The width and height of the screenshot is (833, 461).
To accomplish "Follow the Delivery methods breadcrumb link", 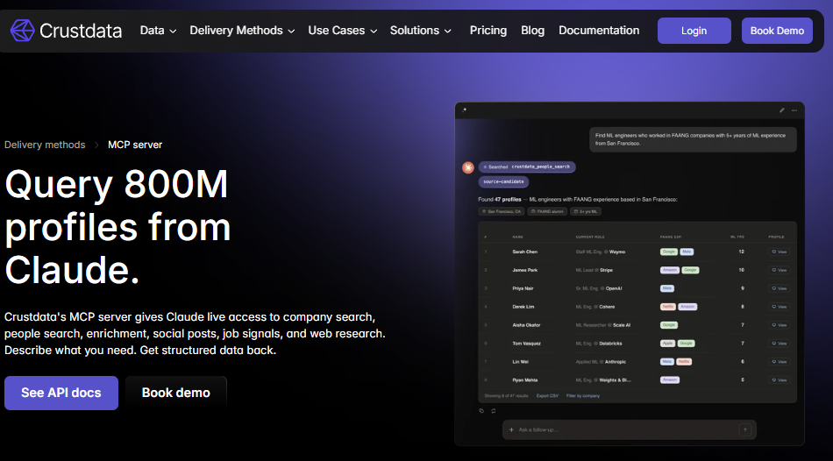I will 45,145.
